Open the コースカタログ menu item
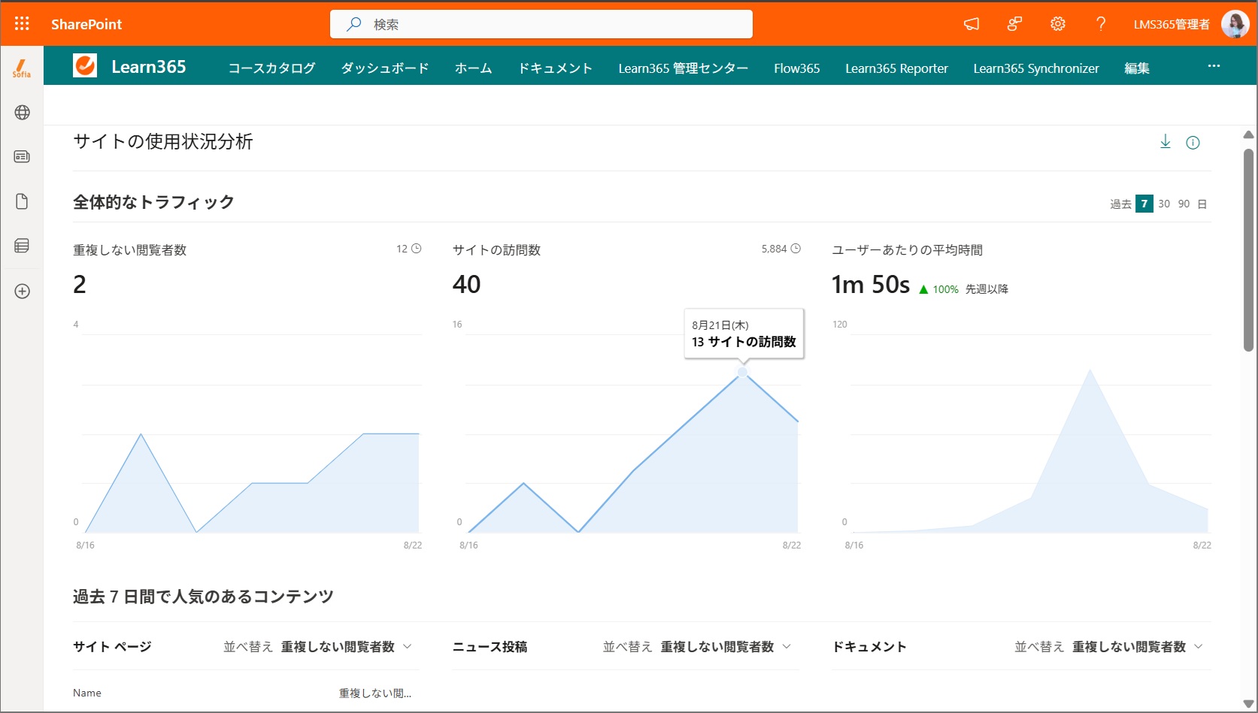The height and width of the screenshot is (713, 1258). (x=271, y=68)
